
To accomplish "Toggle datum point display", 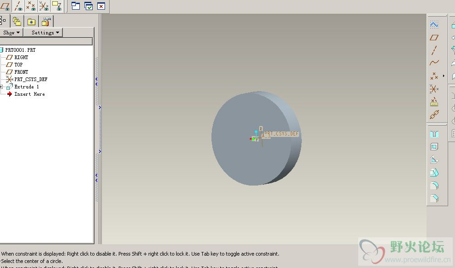I will pyautogui.click(x=31, y=6).
